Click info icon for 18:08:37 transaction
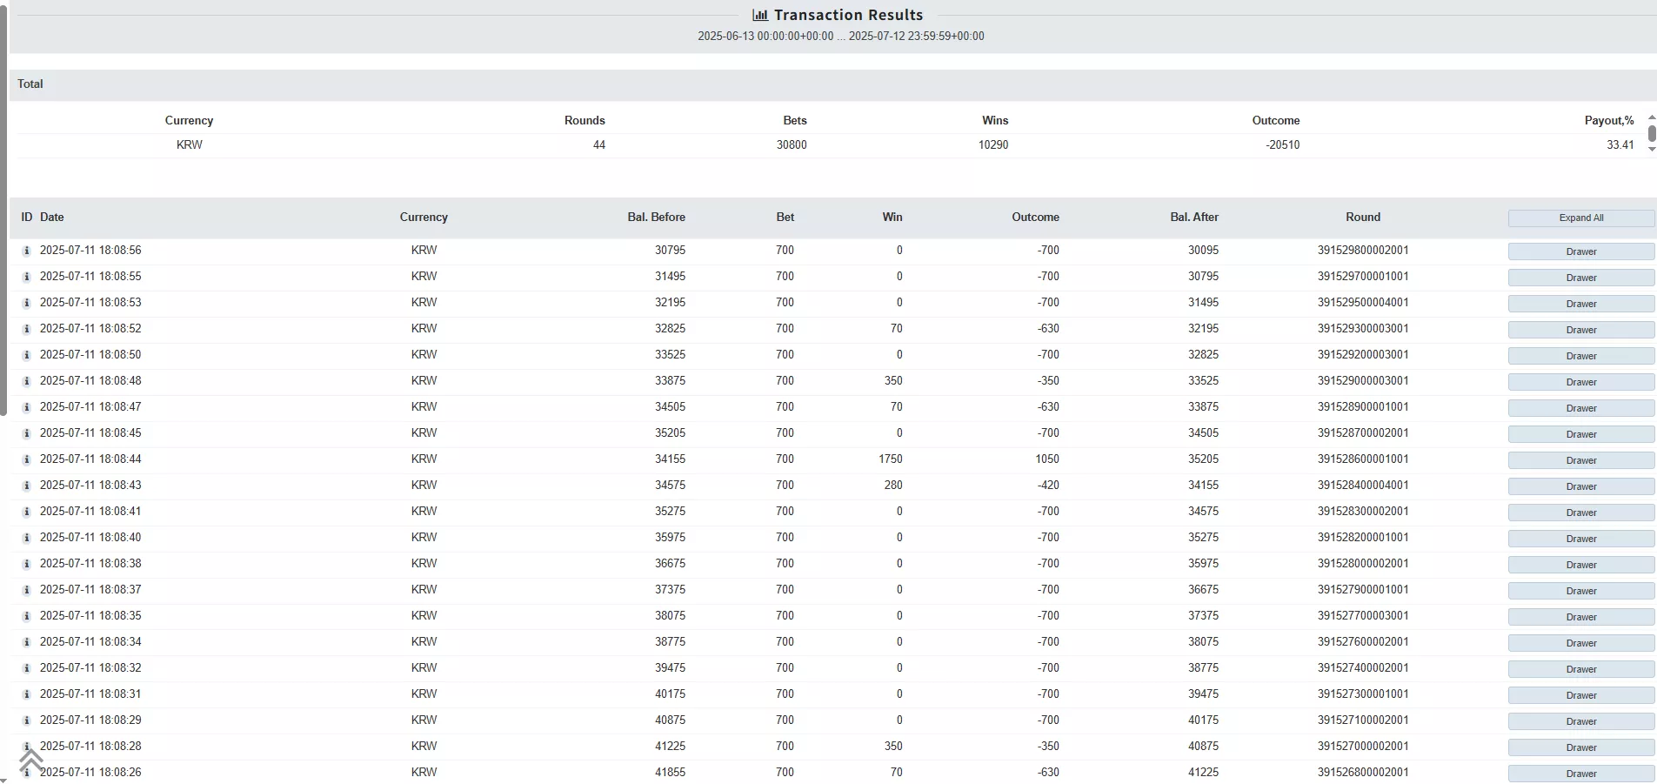 pos(27,590)
